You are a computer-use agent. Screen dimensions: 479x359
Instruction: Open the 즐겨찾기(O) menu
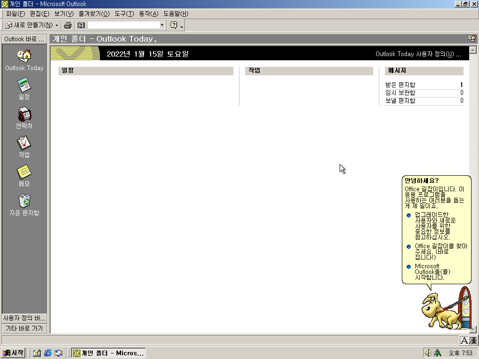click(94, 14)
